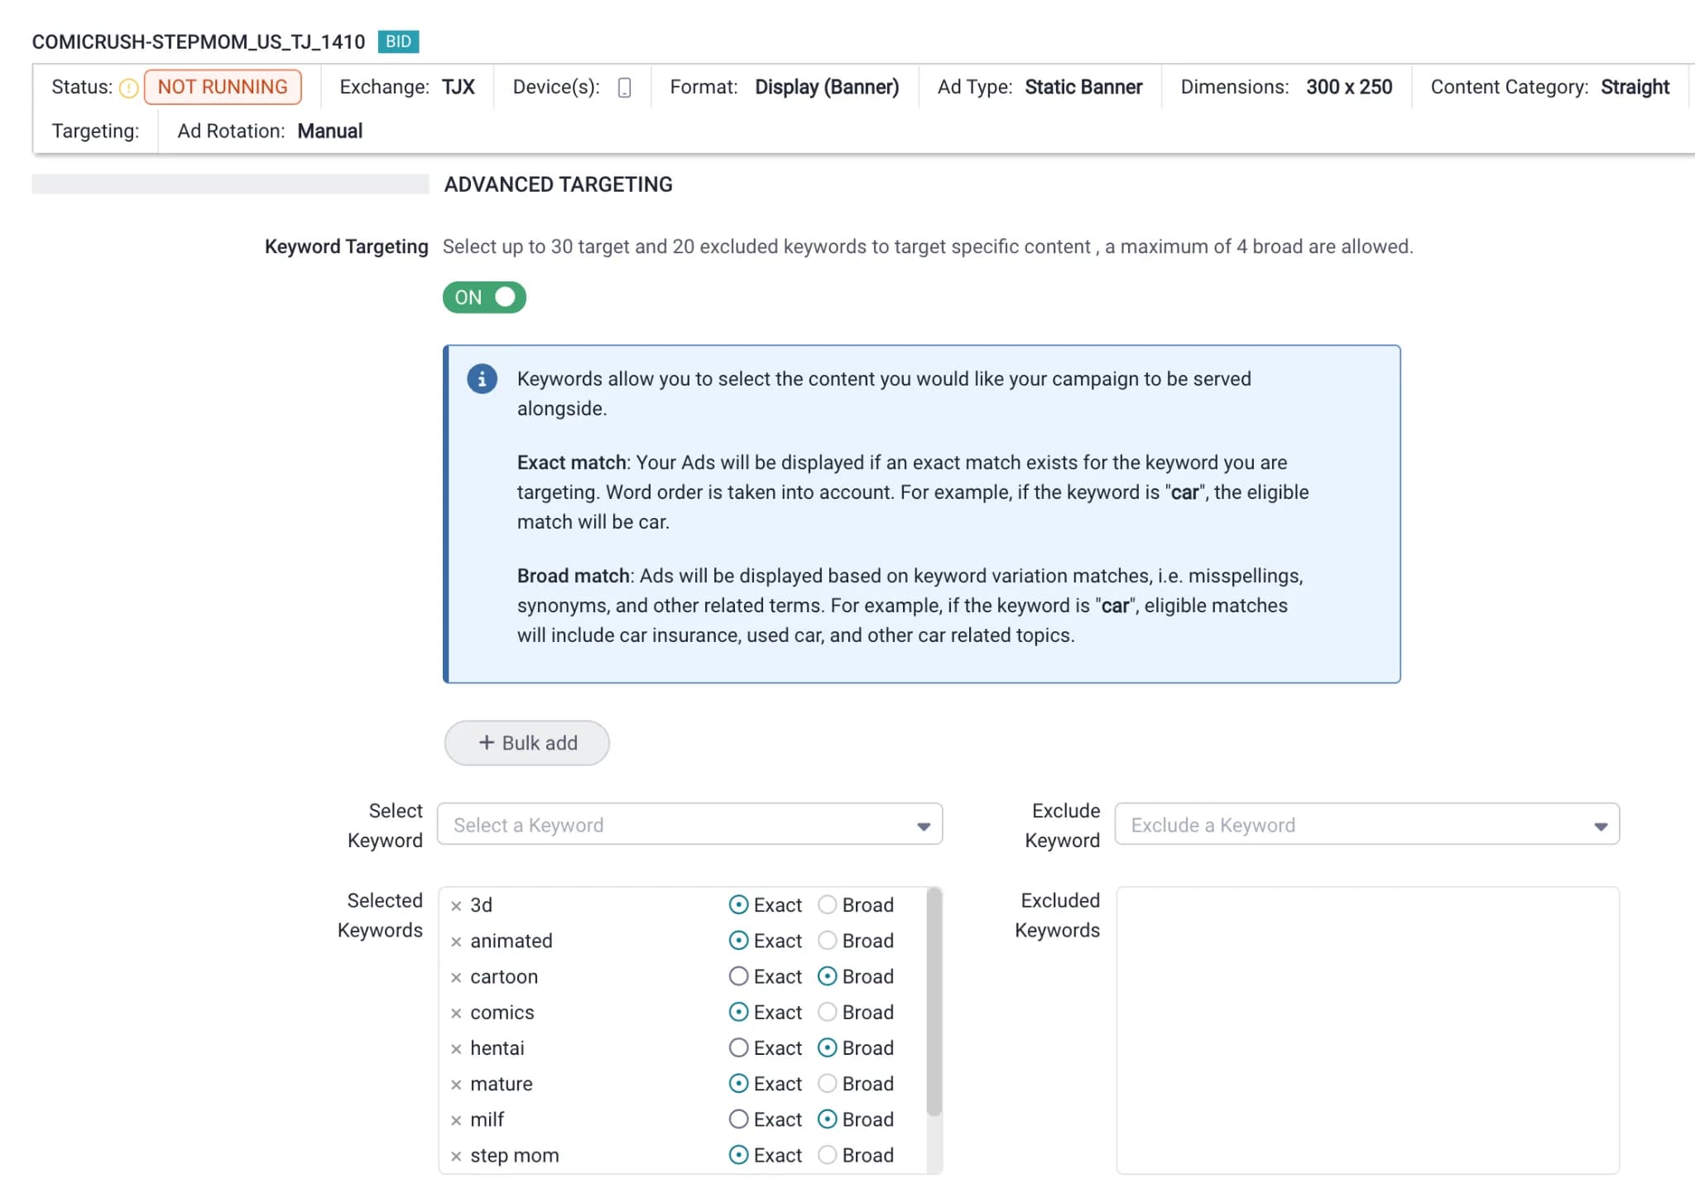
Task: Set comics keyword to Broad match
Action: (x=827, y=1012)
